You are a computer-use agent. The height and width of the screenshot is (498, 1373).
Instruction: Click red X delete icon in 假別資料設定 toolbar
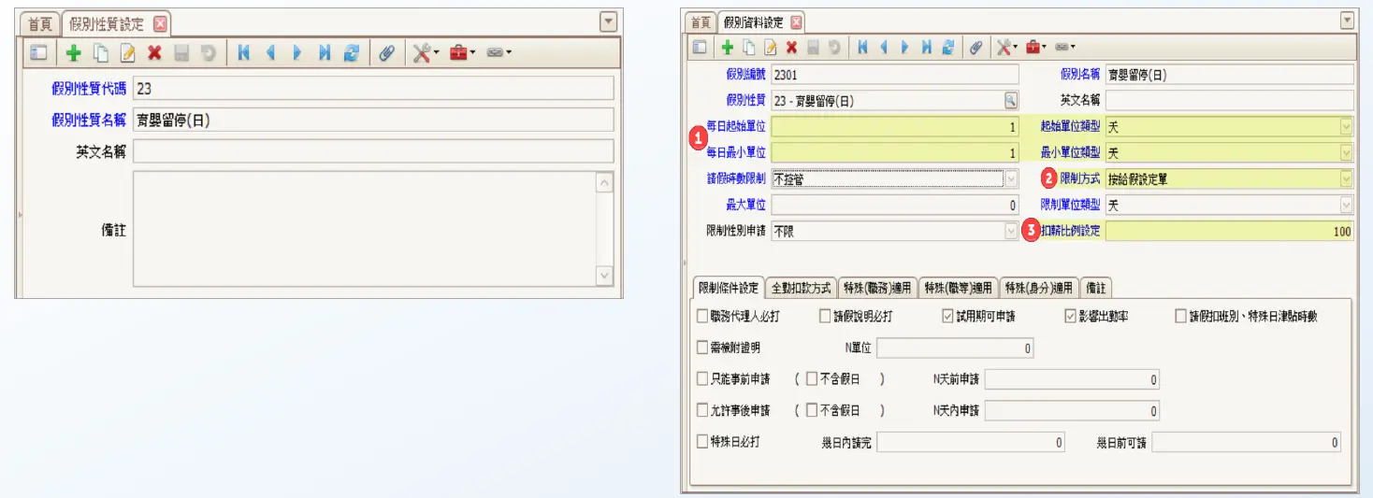(x=791, y=47)
